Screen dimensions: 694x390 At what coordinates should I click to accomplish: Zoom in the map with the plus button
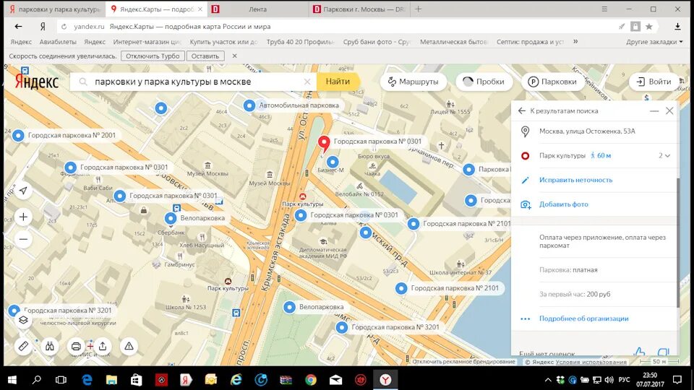[x=23, y=217]
